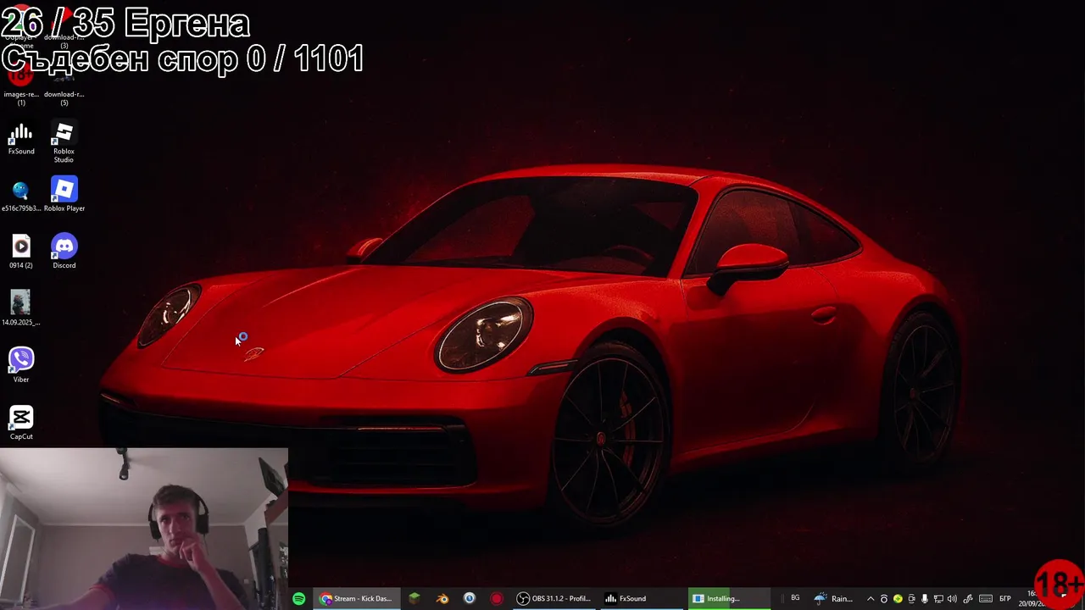Open the speaker volume tray icon

(952, 599)
